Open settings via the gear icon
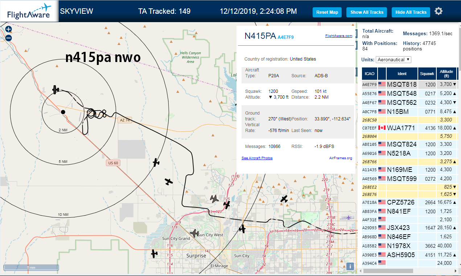Image resolution: width=461 pixels, height=276 pixels. (x=439, y=11)
